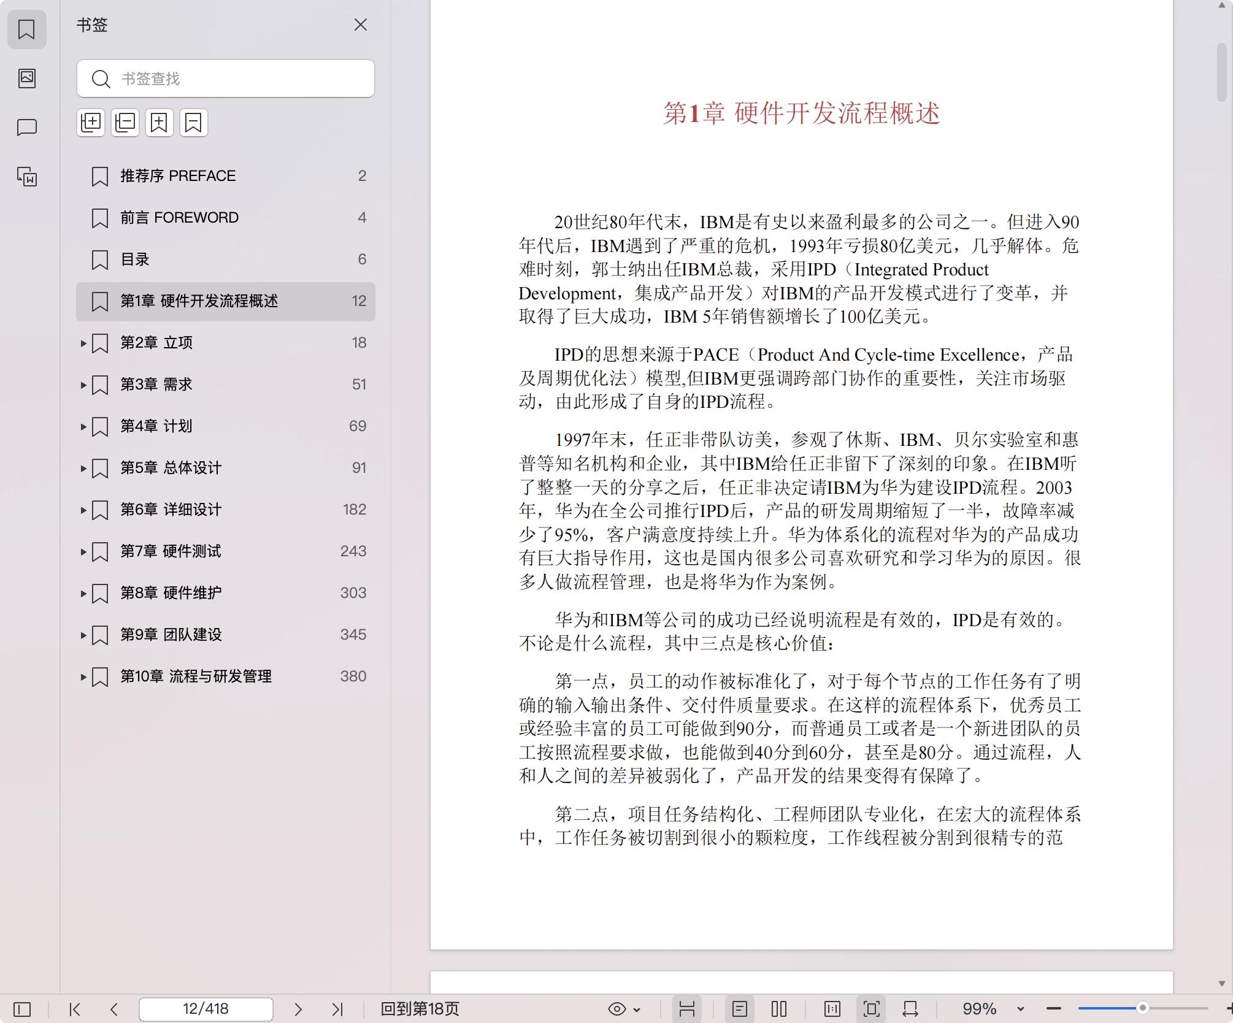This screenshot has width=1233, height=1023.
Task: Click the page number field 12/418
Action: pyautogui.click(x=206, y=1009)
